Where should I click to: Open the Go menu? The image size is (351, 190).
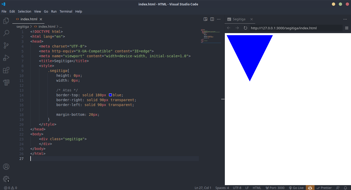46,11
